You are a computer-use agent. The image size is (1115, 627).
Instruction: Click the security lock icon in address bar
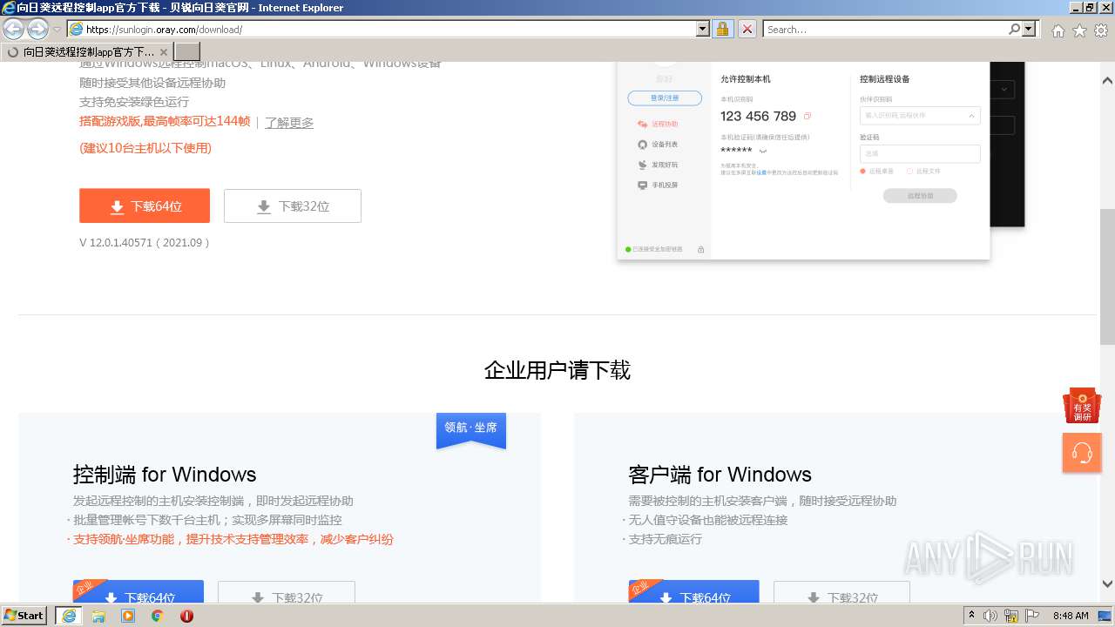point(722,29)
